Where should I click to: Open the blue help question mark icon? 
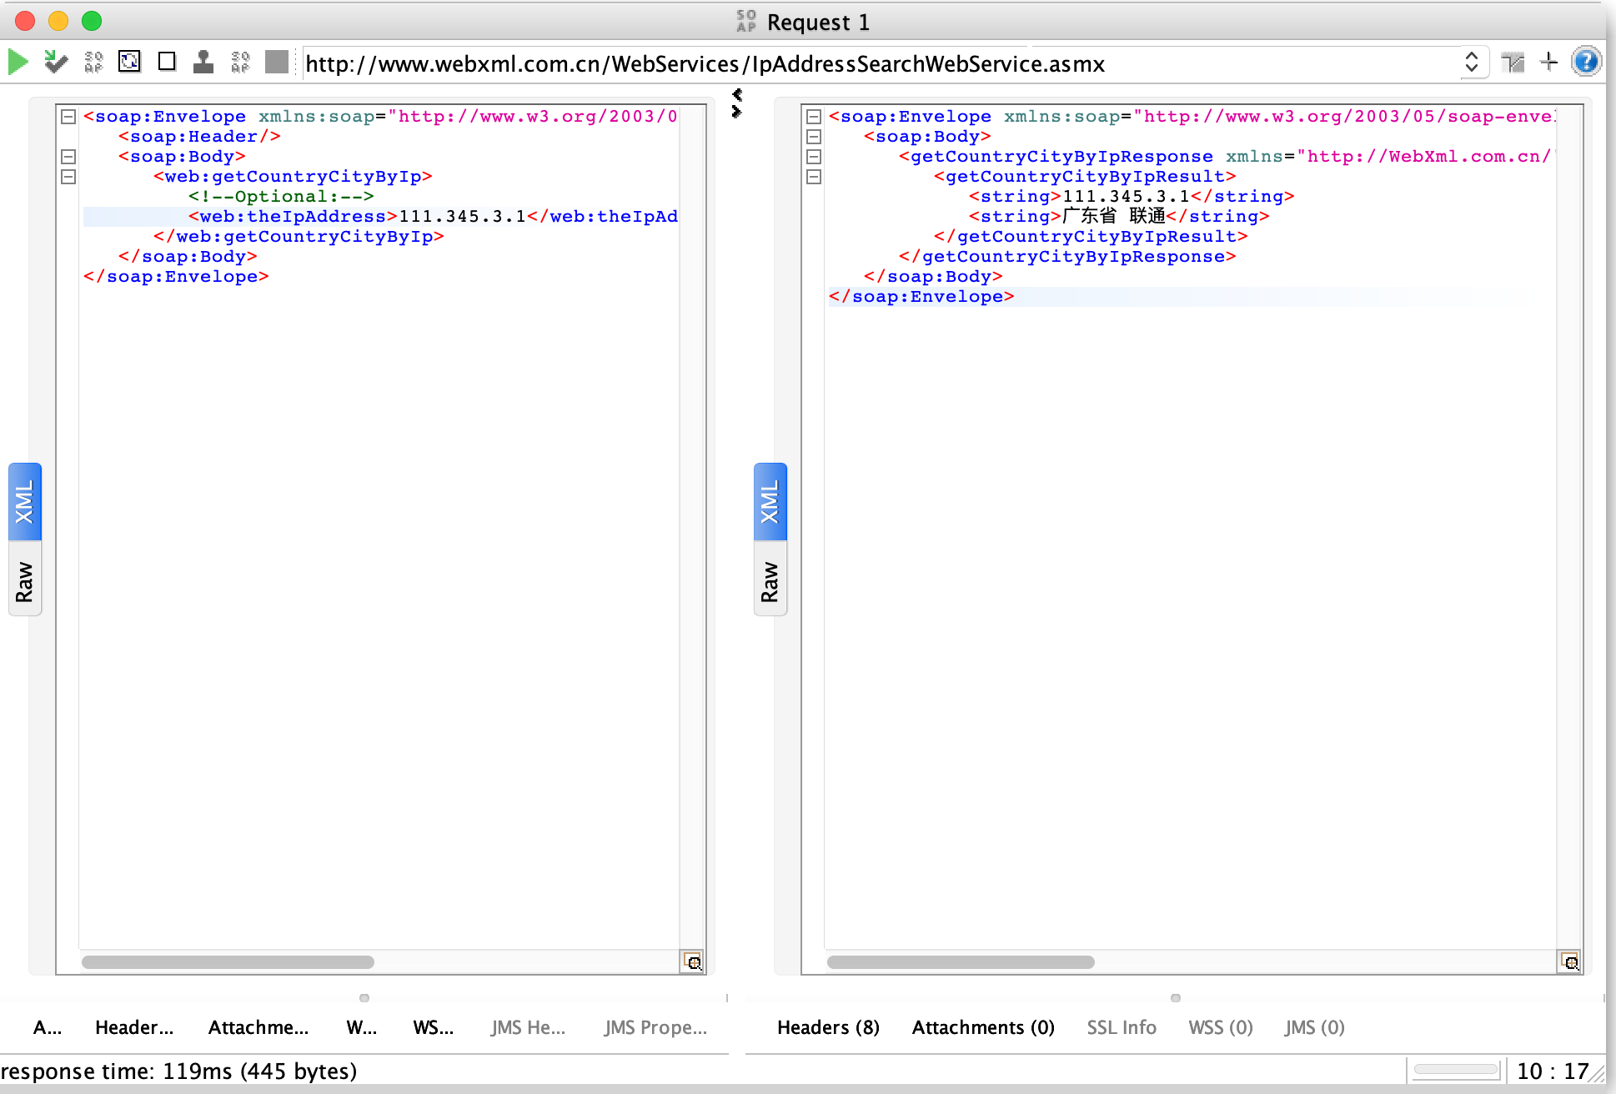tap(1585, 62)
